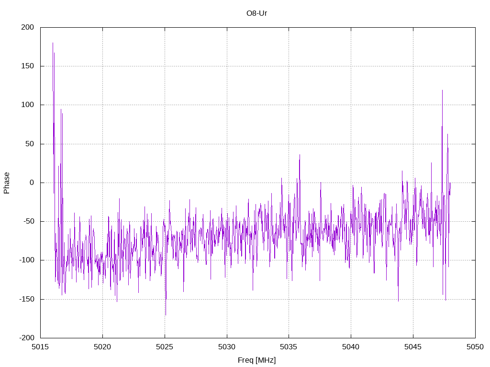The width and height of the screenshot is (490, 367).
Task: Click the plot title O8-Ur
Action: [x=256, y=13]
